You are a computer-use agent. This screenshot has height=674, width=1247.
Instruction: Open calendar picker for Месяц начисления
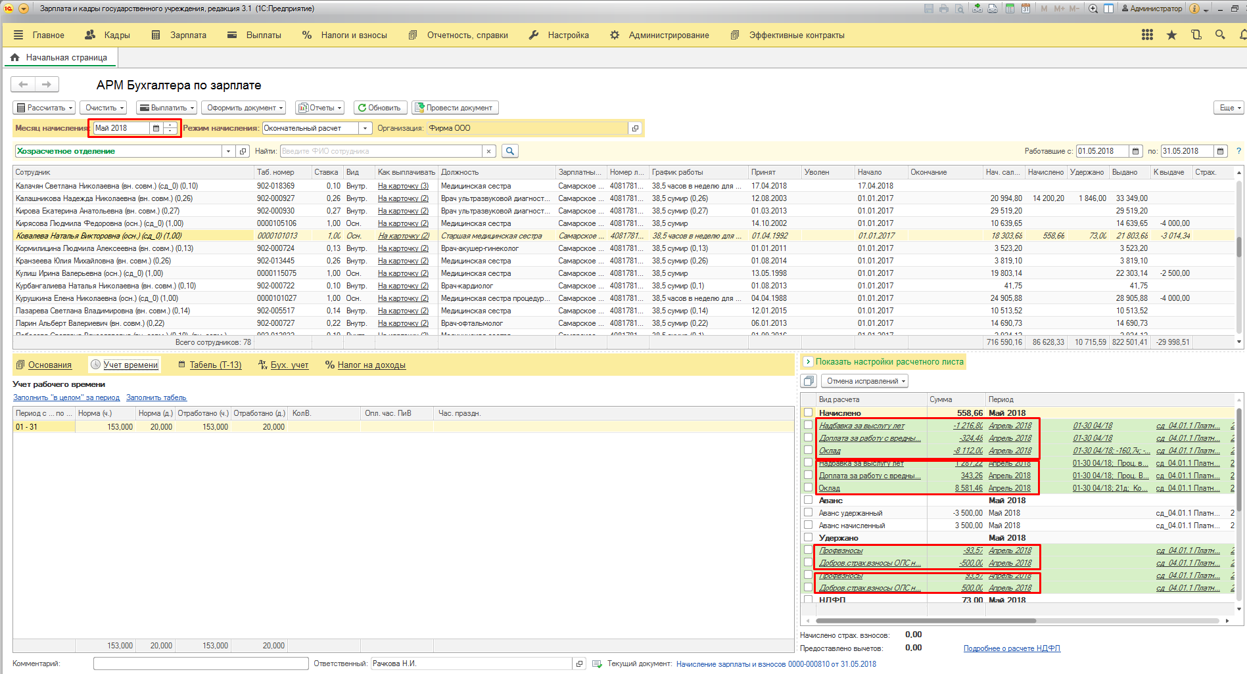[x=156, y=128]
